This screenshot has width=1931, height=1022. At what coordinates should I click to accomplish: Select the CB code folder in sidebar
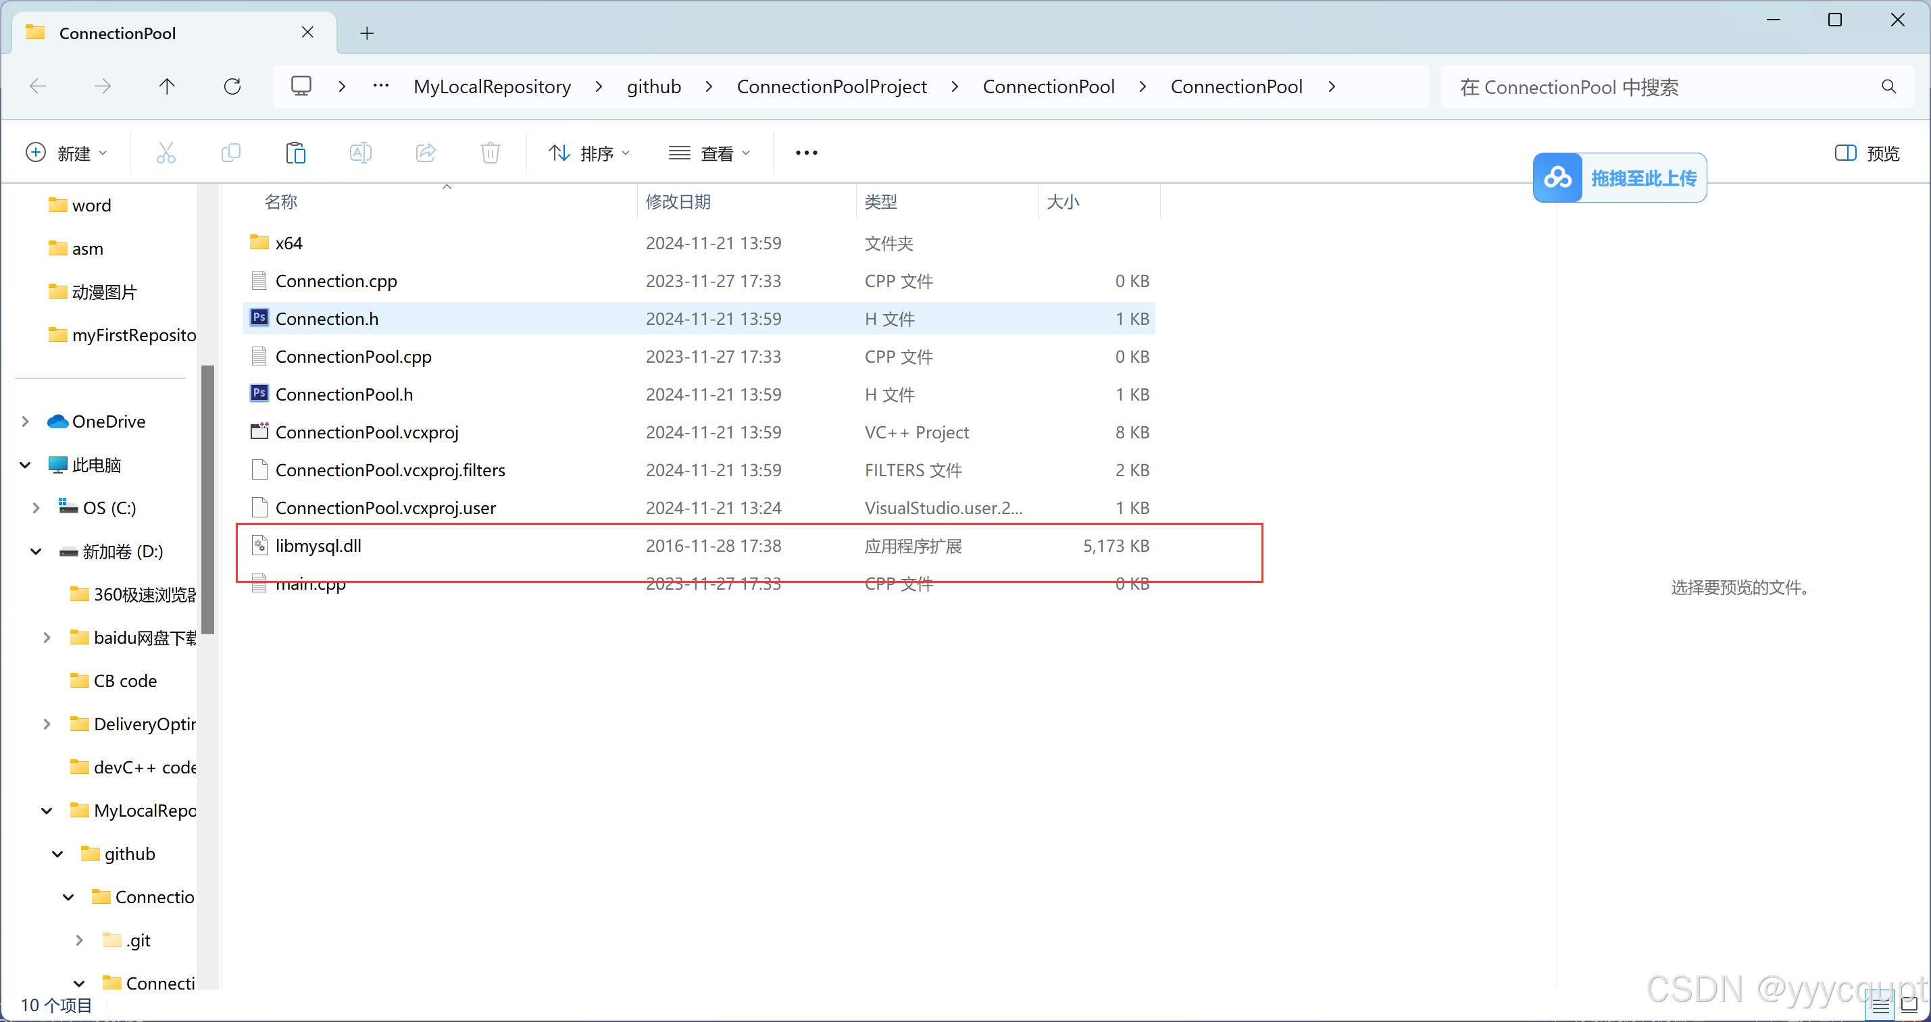pyautogui.click(x=114, y=681)
